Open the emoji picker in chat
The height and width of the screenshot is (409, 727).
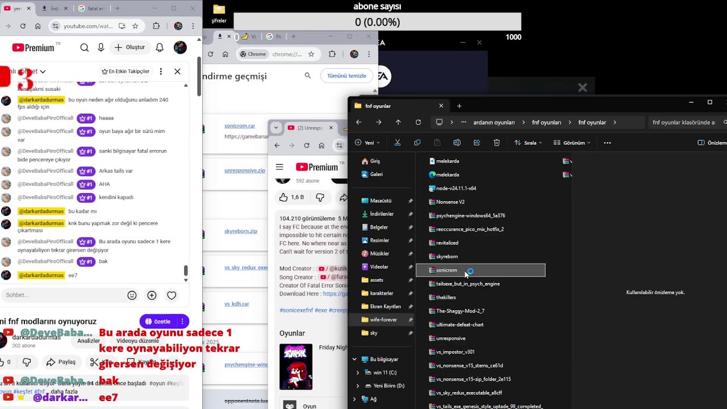click(x=132, y=295)
